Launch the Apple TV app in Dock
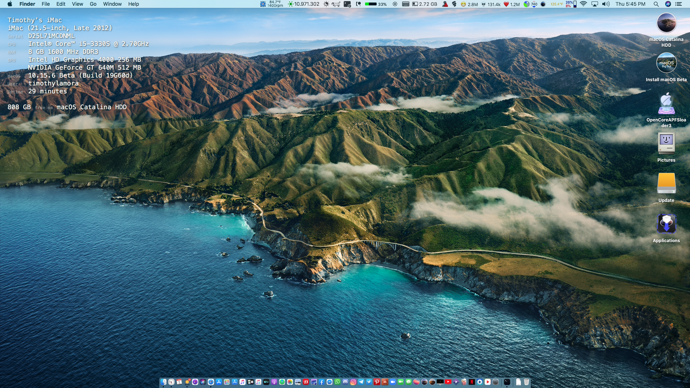The image size is (690, 388). pyautogui.click(x=266, y=382)
